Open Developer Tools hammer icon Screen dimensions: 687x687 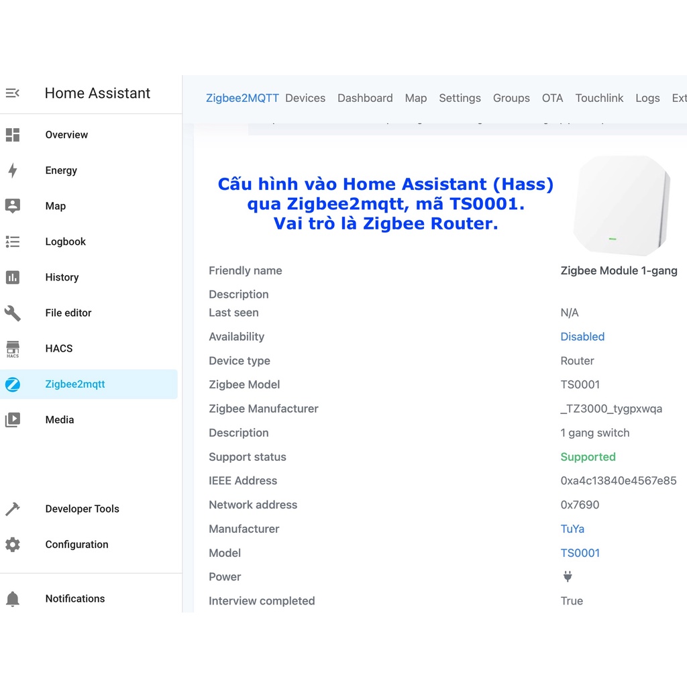coord(13,509)
